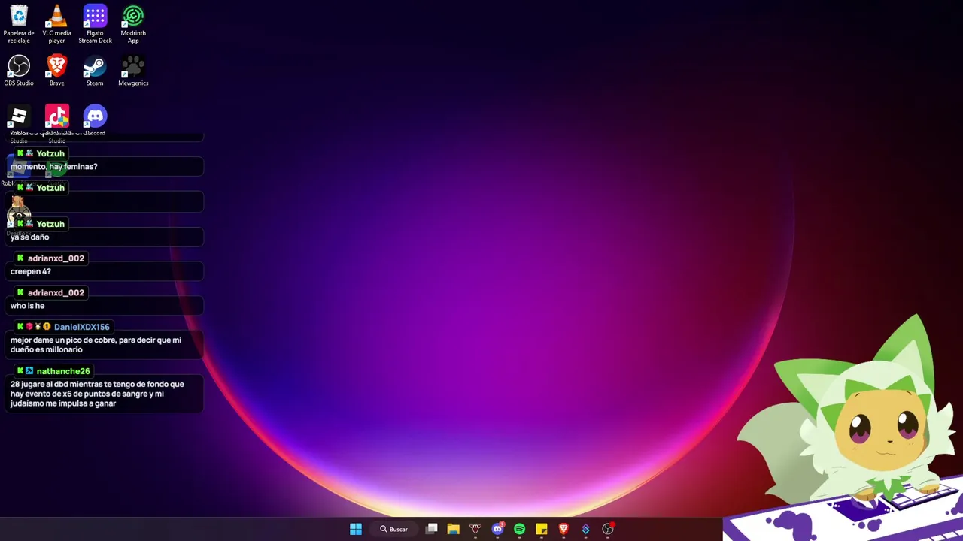Open the Papelera de reciclaje desktop icon
Viewport: 963px width, 541px height.
tap(19, 24)
